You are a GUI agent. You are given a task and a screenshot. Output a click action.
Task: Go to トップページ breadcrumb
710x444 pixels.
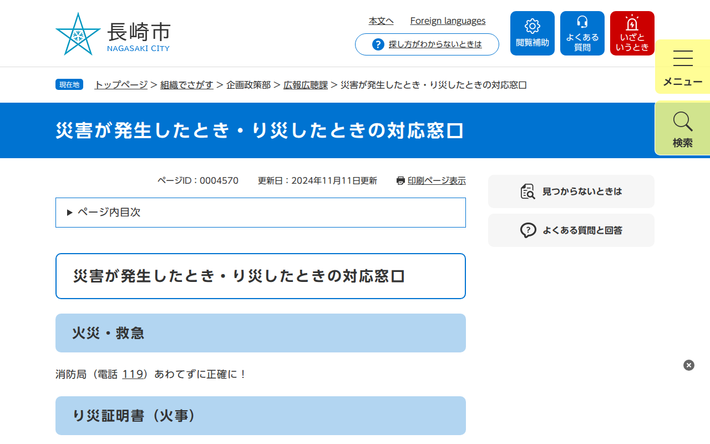point(121,85)
